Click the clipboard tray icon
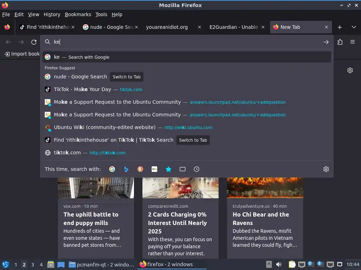Image resolution: width=361 pixels, height=270 pixels. (x=292, y=264)
